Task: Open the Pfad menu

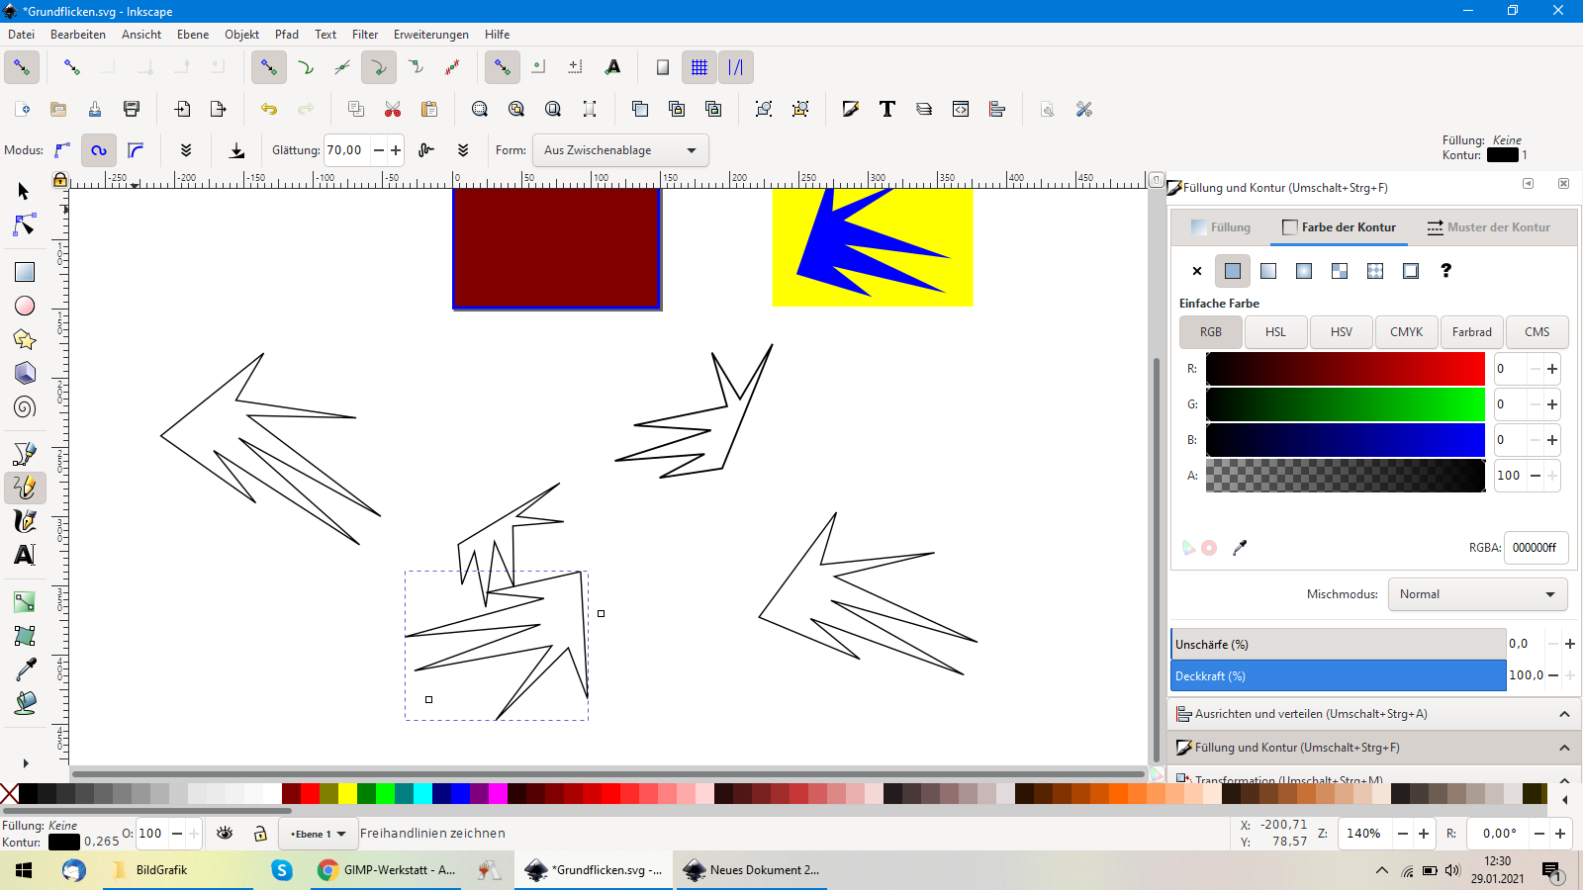Action: pos(287,35)
